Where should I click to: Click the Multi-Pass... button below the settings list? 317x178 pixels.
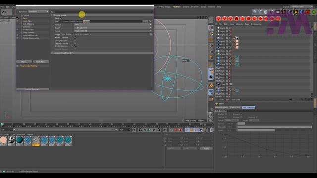(41, 62)
